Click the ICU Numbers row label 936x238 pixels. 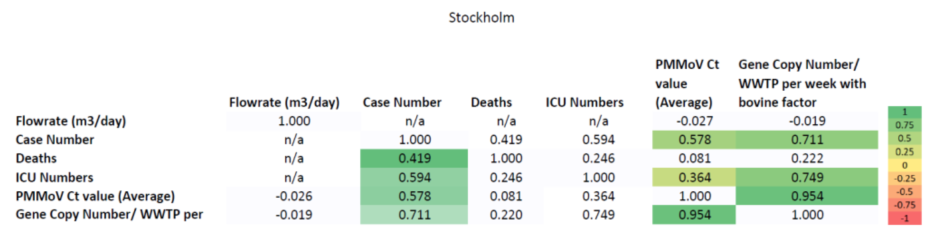click(55, 177)
